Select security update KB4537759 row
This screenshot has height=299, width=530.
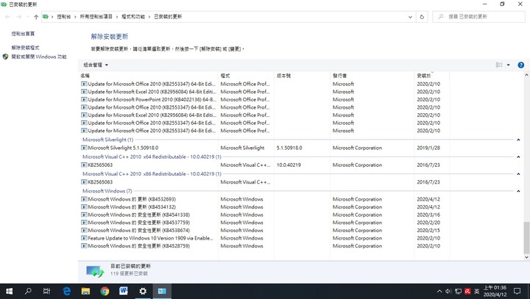click(265, 223)
